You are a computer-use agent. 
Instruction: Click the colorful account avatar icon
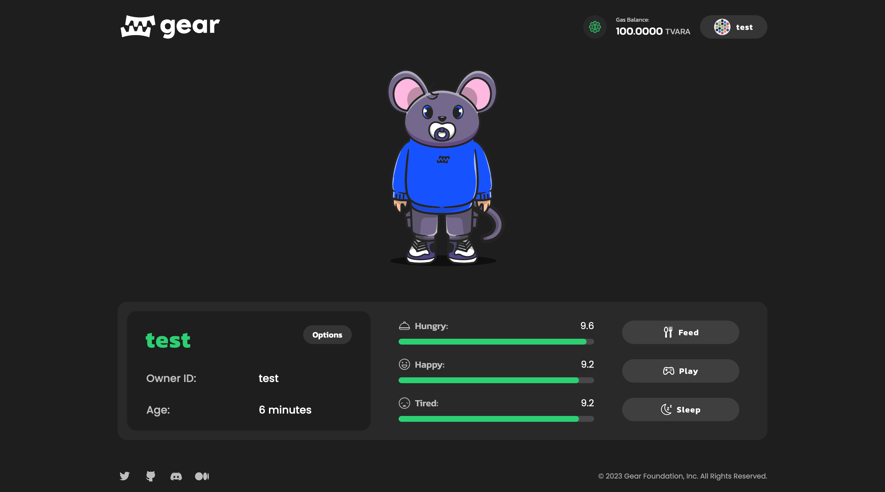coord(722,27)
